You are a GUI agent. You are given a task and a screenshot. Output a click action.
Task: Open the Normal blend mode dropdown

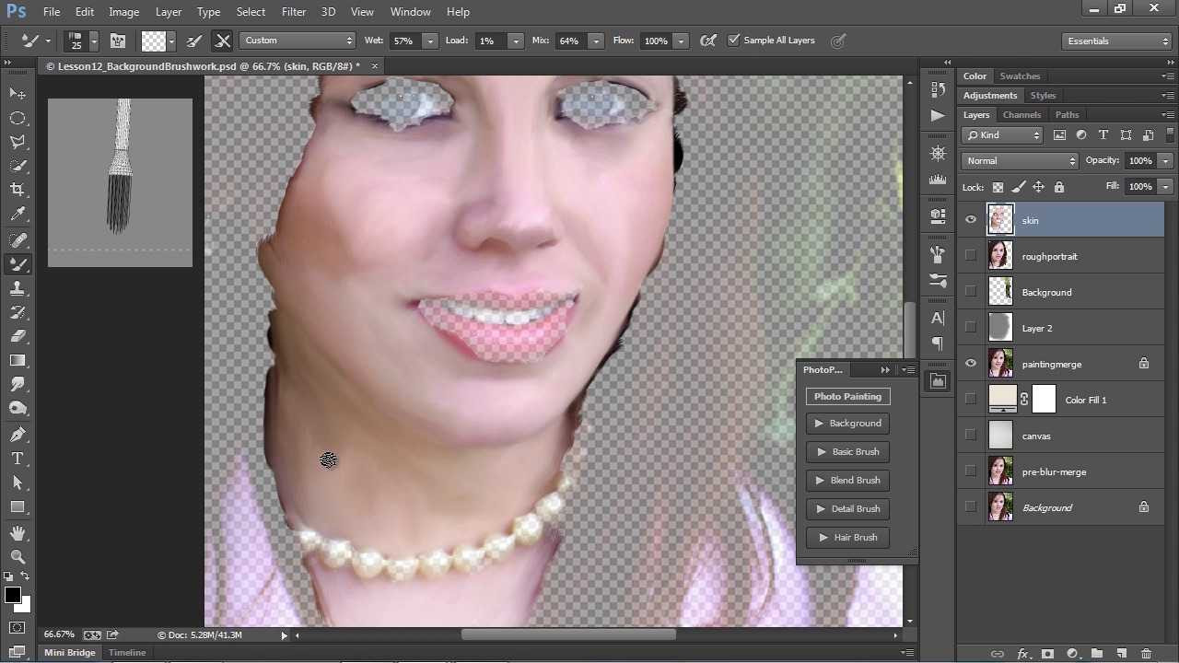(1020, 161)
